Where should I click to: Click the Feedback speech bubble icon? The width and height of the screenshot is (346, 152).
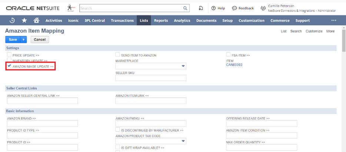tap(234, 8)
